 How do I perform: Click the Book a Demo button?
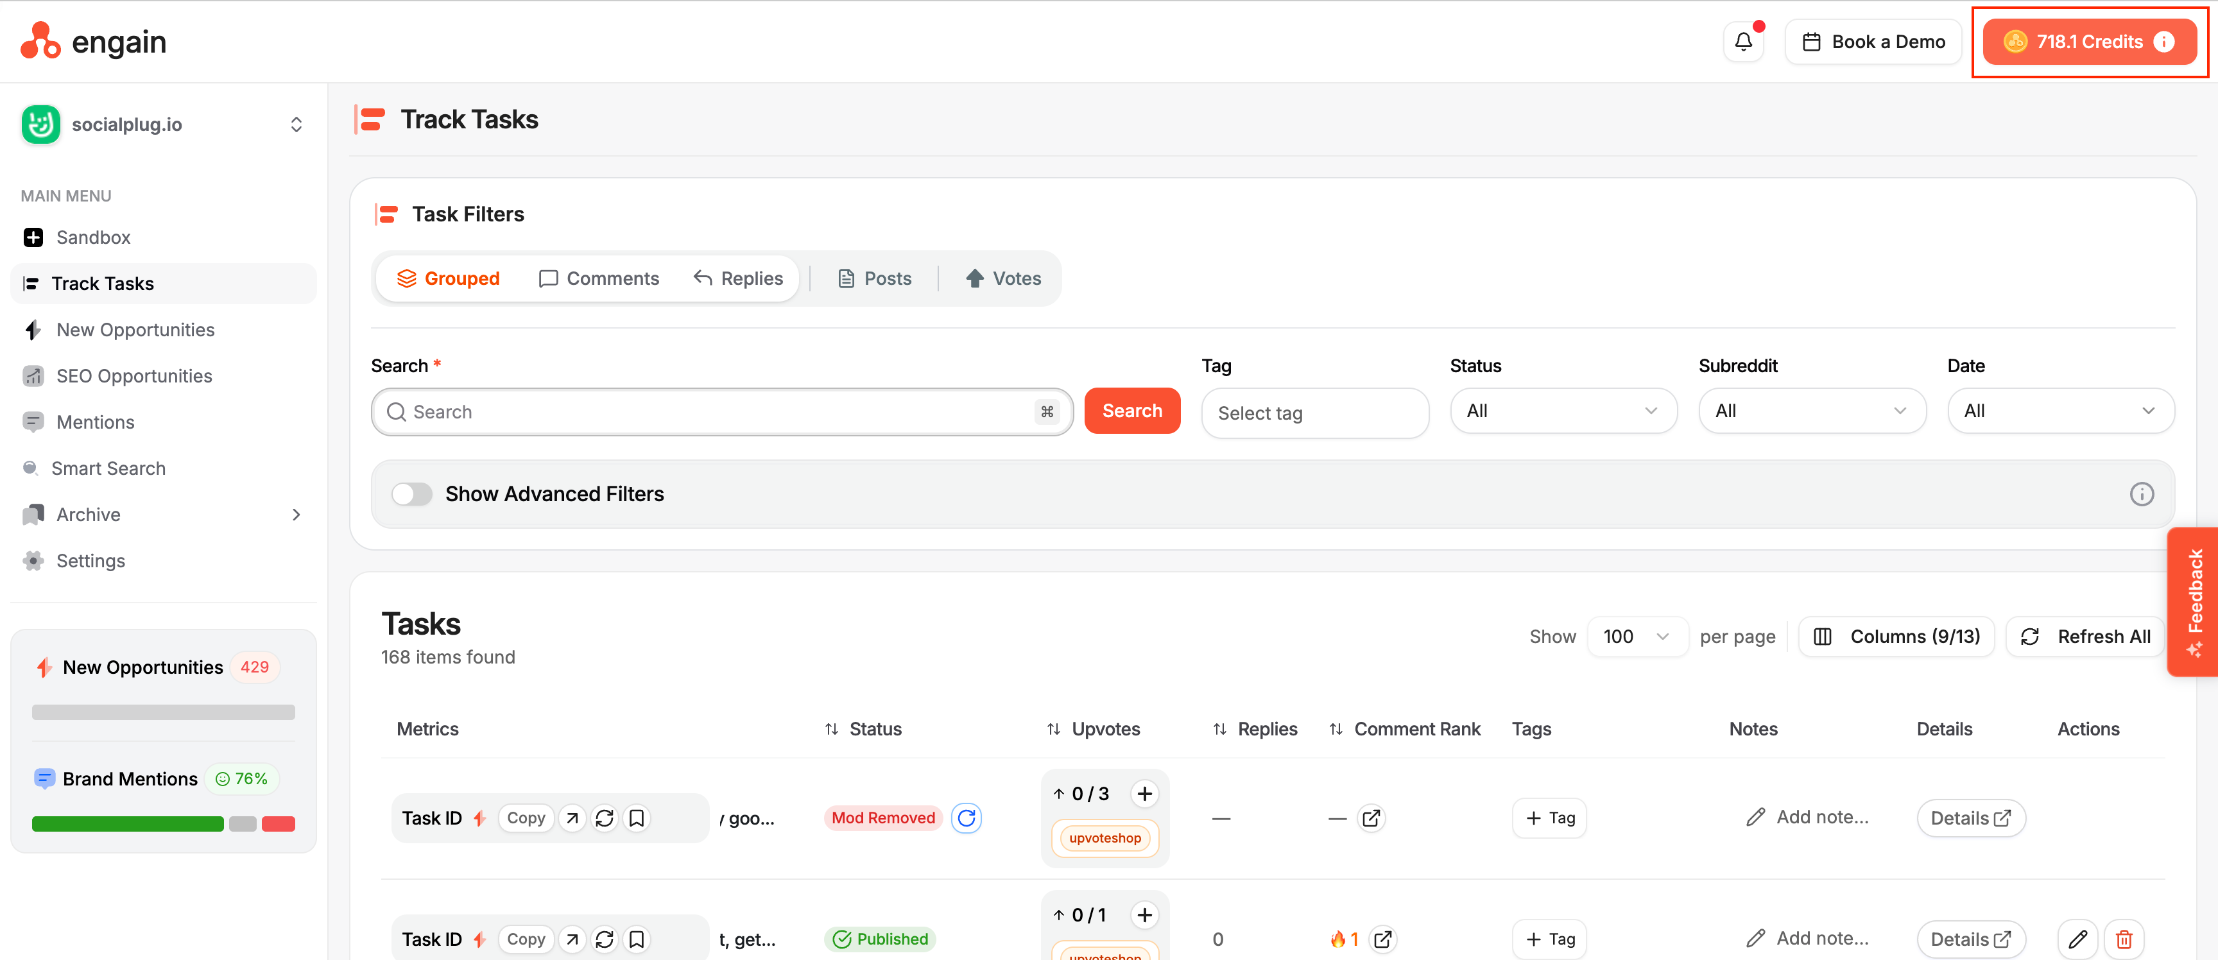tap(1873, 41)
